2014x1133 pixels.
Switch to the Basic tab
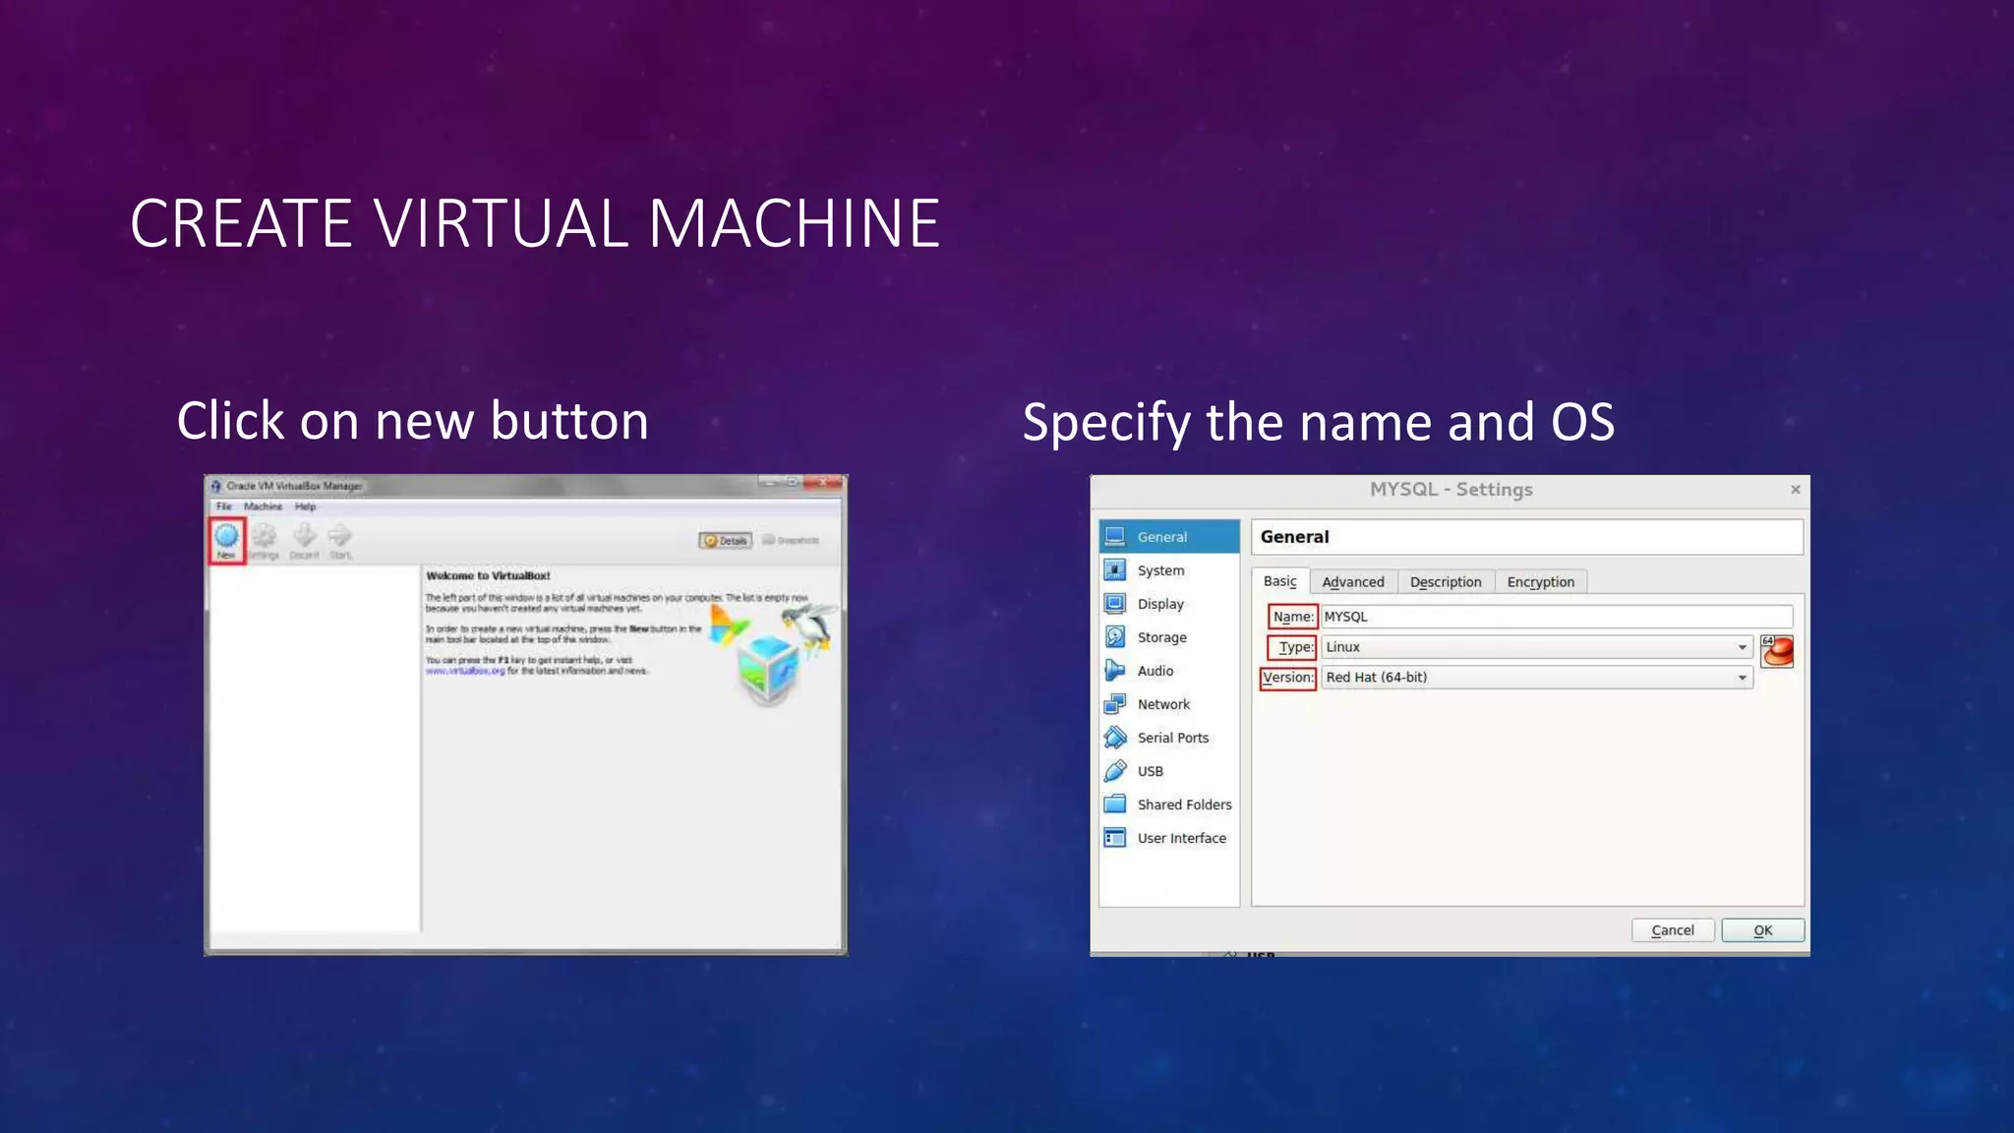1280,581
